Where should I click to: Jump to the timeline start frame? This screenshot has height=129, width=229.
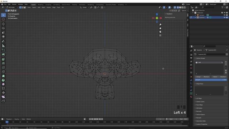point(90,119)
